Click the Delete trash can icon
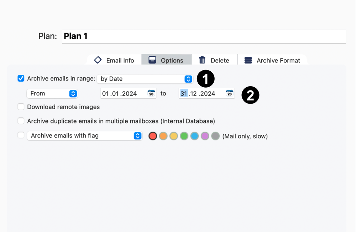This screenshot has height=232, width=356. pos(202,60)
